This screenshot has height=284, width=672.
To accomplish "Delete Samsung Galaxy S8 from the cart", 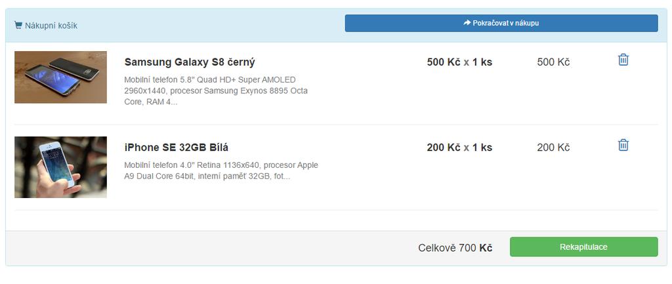I will tap(623, 60).
